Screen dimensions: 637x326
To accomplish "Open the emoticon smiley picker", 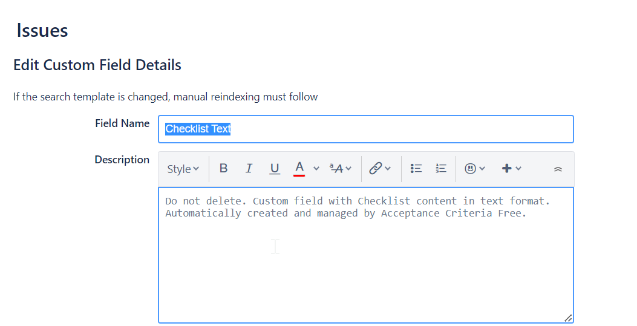I will (x=470, y=169).
